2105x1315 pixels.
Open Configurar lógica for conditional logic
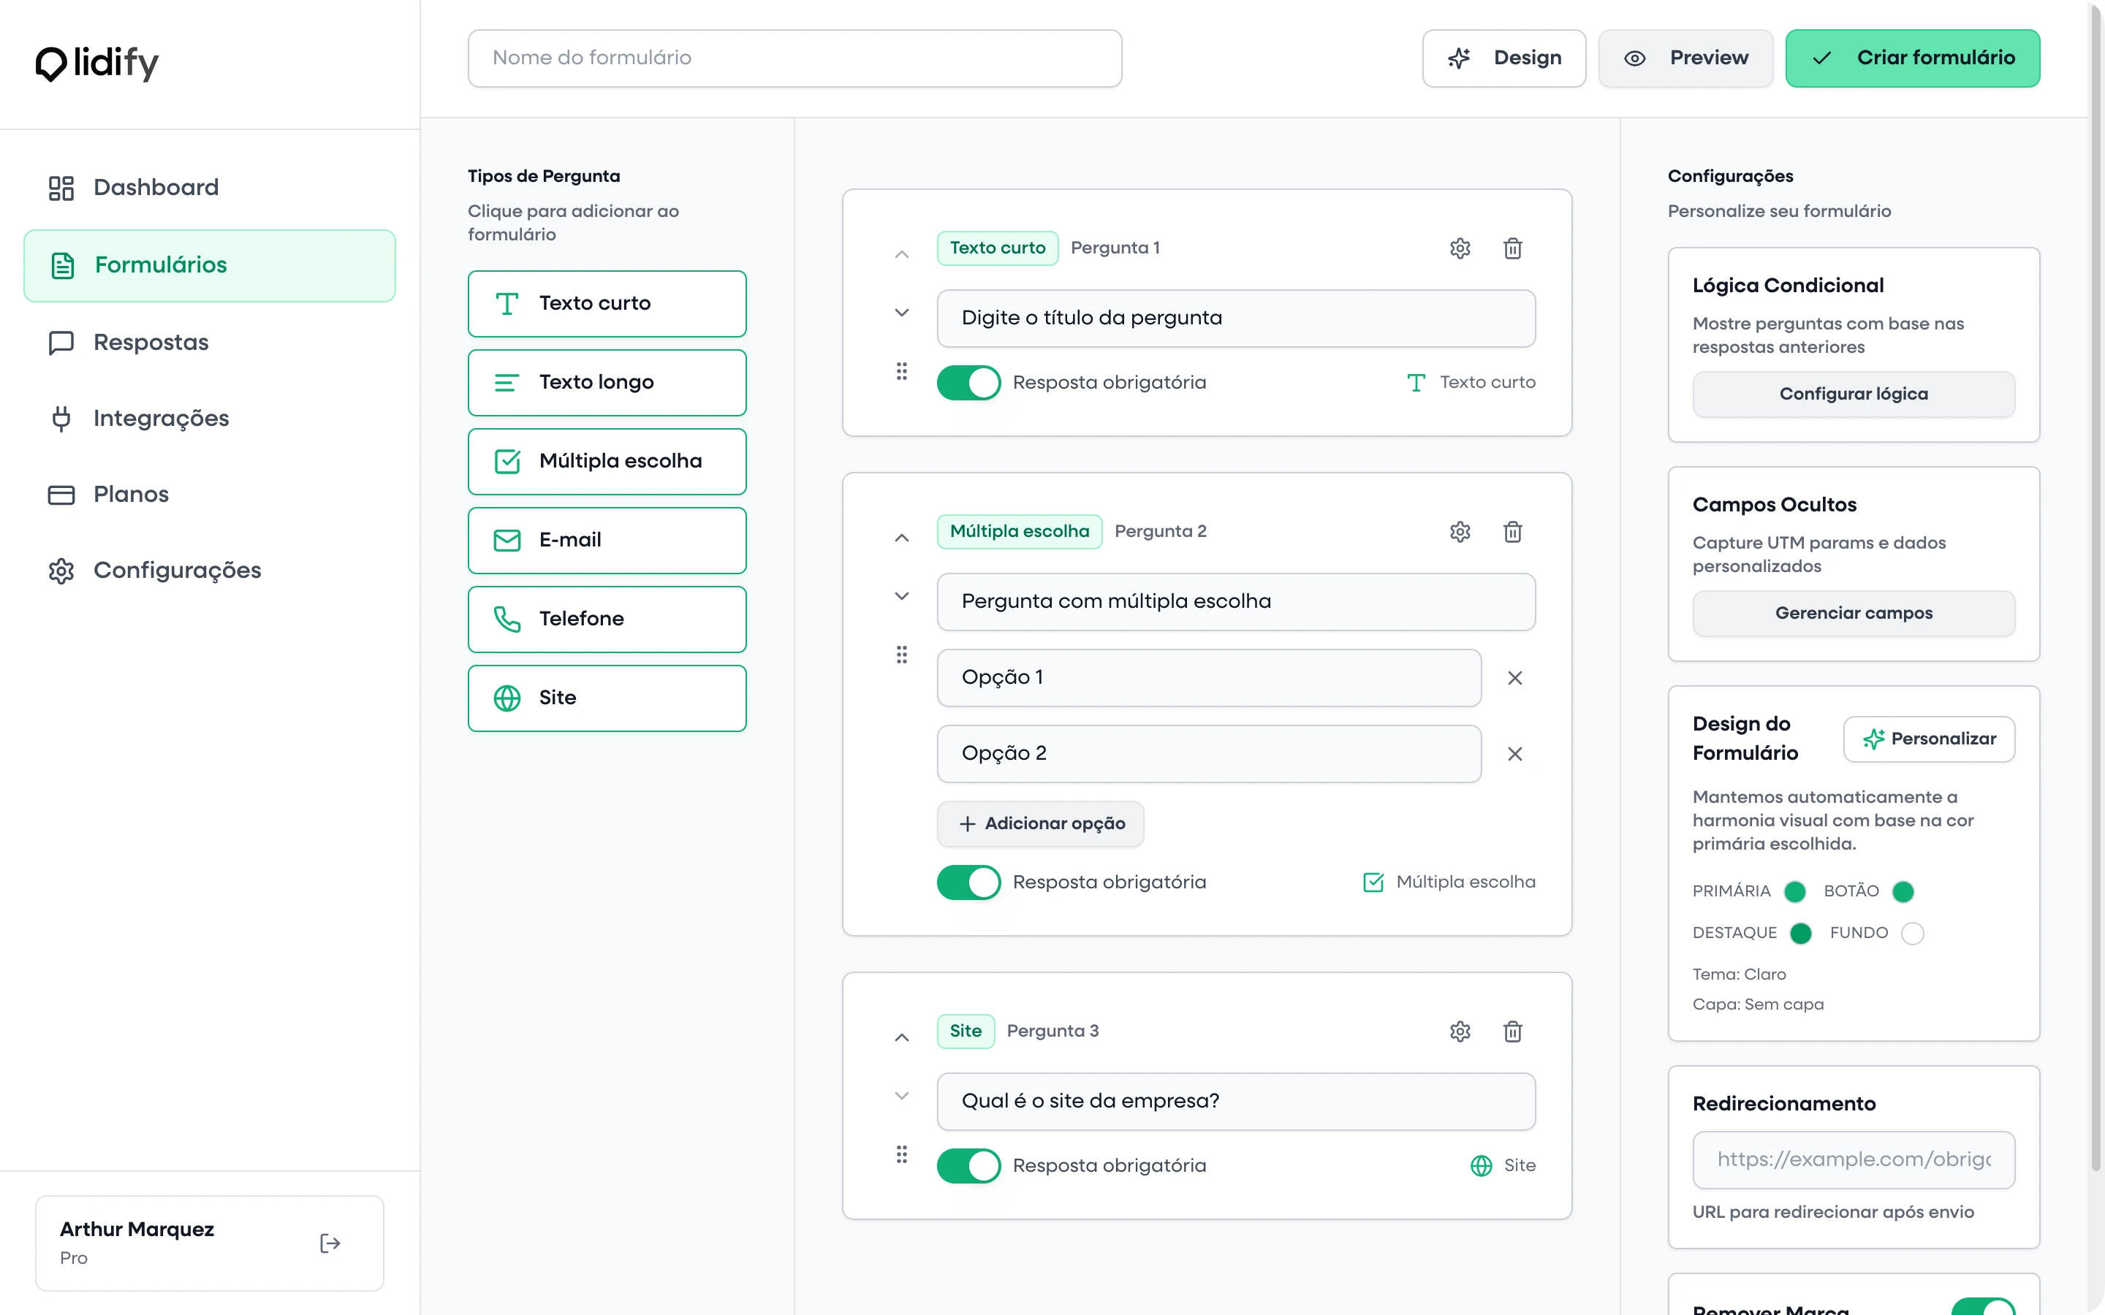1853,394
